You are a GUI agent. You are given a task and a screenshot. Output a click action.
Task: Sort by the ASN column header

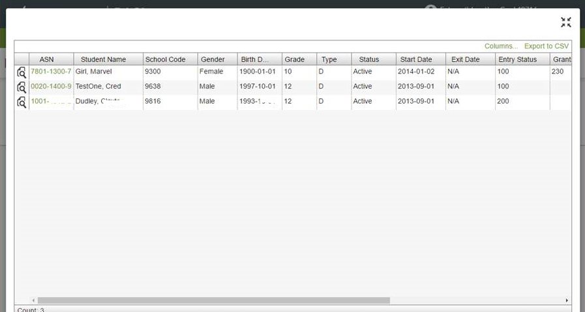46,59
